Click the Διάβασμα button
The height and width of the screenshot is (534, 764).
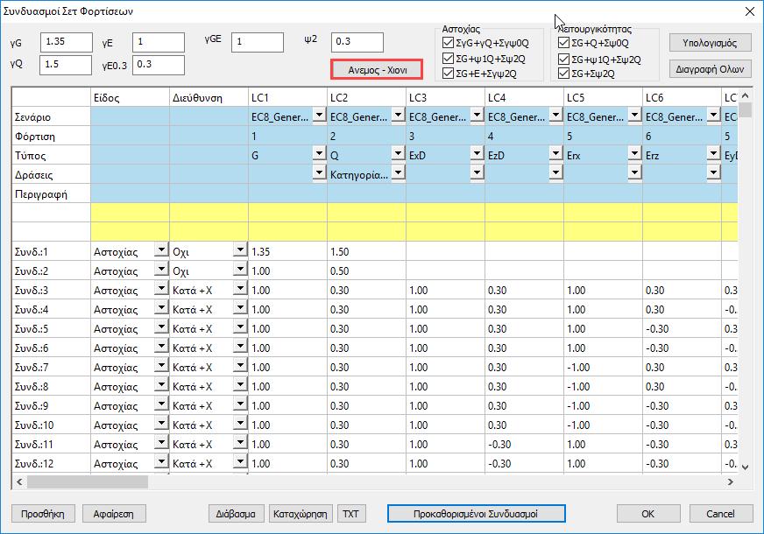click(236, 514)
